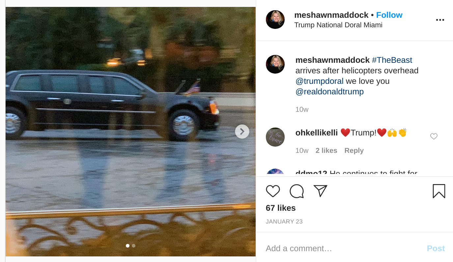Like the post with heart icon

point(273,191)
